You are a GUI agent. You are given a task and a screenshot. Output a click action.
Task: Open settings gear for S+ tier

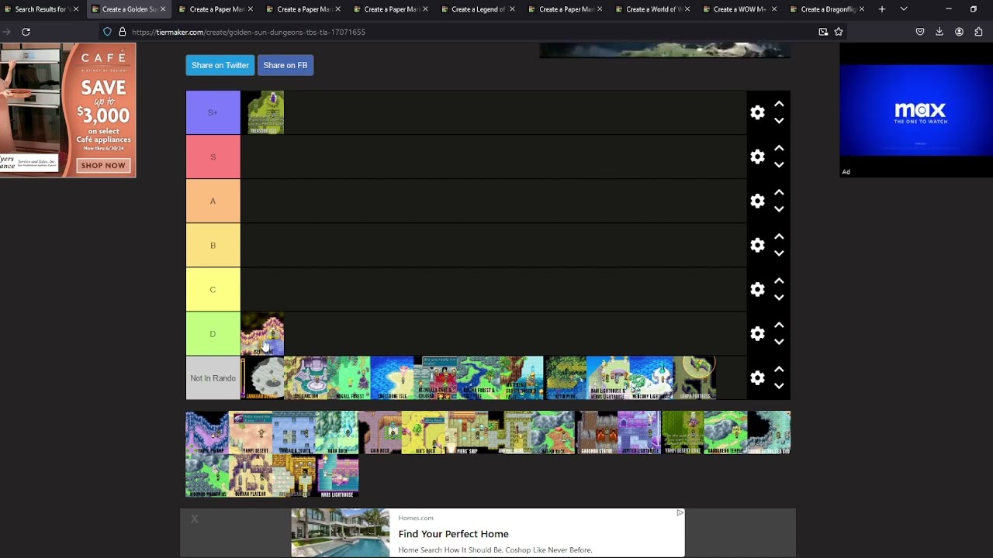[x=757, y=112]
